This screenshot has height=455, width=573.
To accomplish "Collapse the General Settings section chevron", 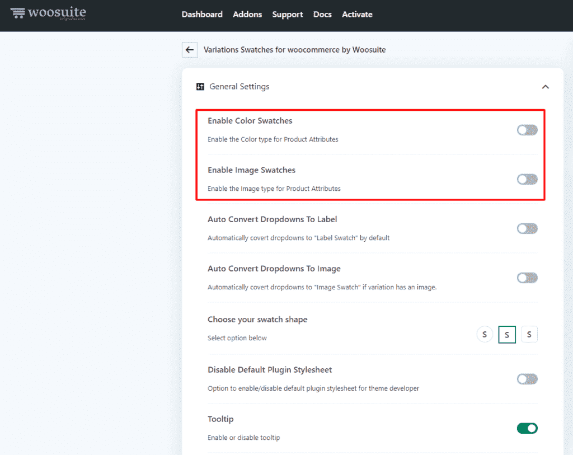I will pyautogui.click(x=545, y=87).
